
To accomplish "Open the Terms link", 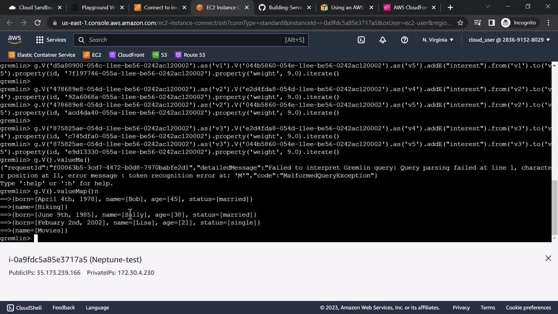I will click(x=488, y=307).
